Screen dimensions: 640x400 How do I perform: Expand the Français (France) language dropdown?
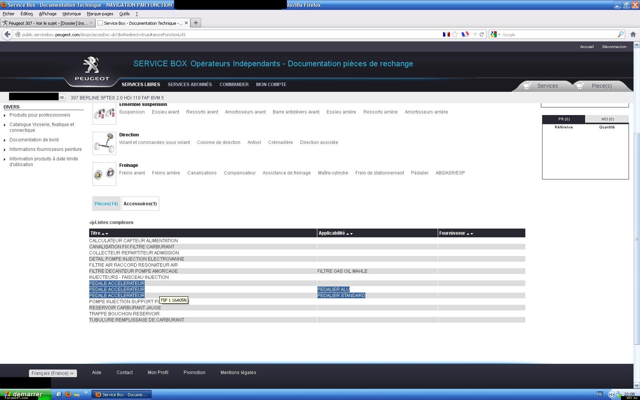pyautogui.click(x=53, y=373)
